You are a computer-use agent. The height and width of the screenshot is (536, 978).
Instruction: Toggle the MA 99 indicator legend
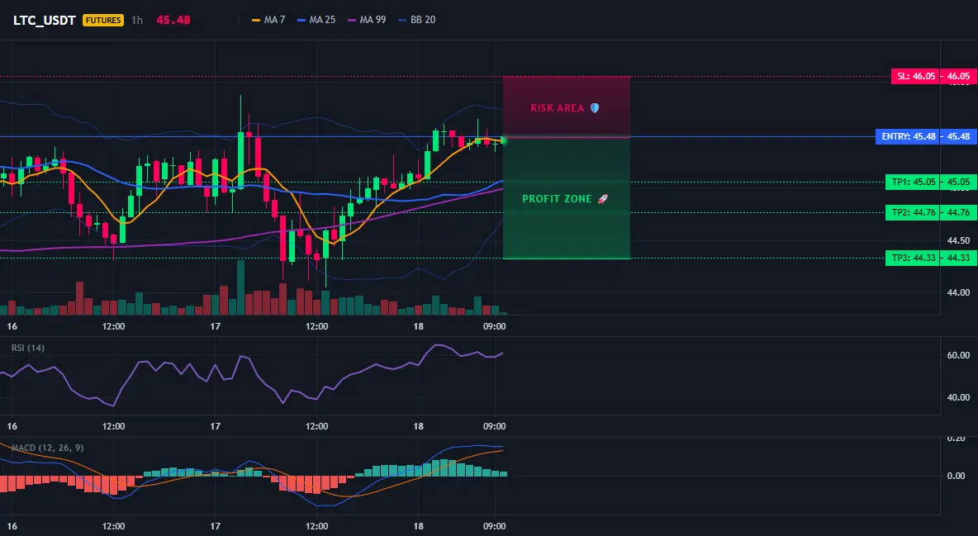367,20
